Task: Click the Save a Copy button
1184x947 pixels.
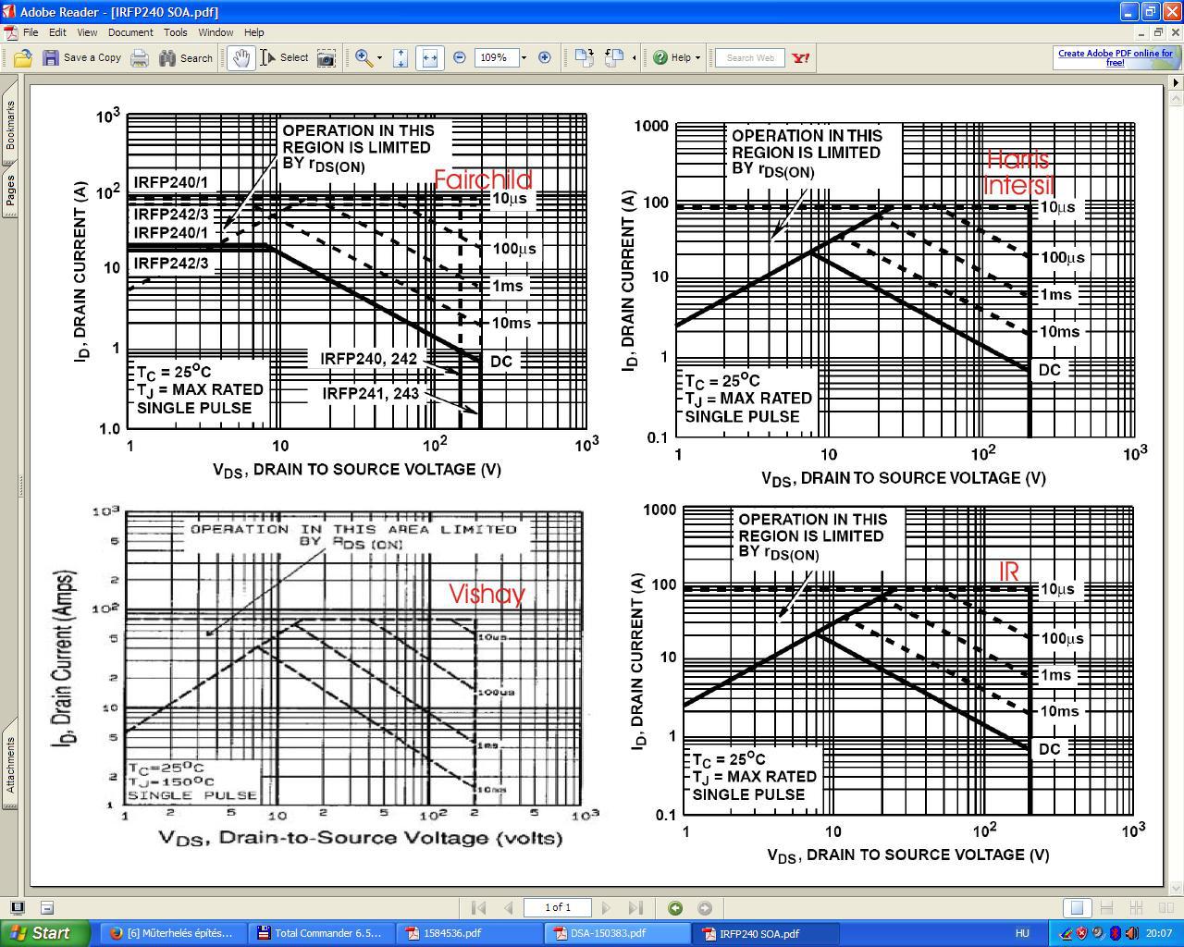Action: pyautogui.click(x=82, y=57)
